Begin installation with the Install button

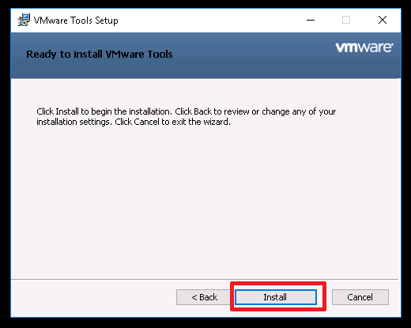click(276, 297)
